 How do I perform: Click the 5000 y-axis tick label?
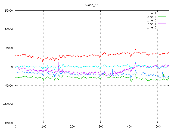pyautogui.click(x=10, y=48)
